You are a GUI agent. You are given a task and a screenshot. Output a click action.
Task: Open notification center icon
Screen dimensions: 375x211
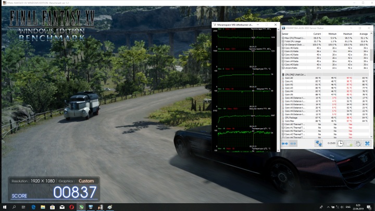(x=369, y=207)
